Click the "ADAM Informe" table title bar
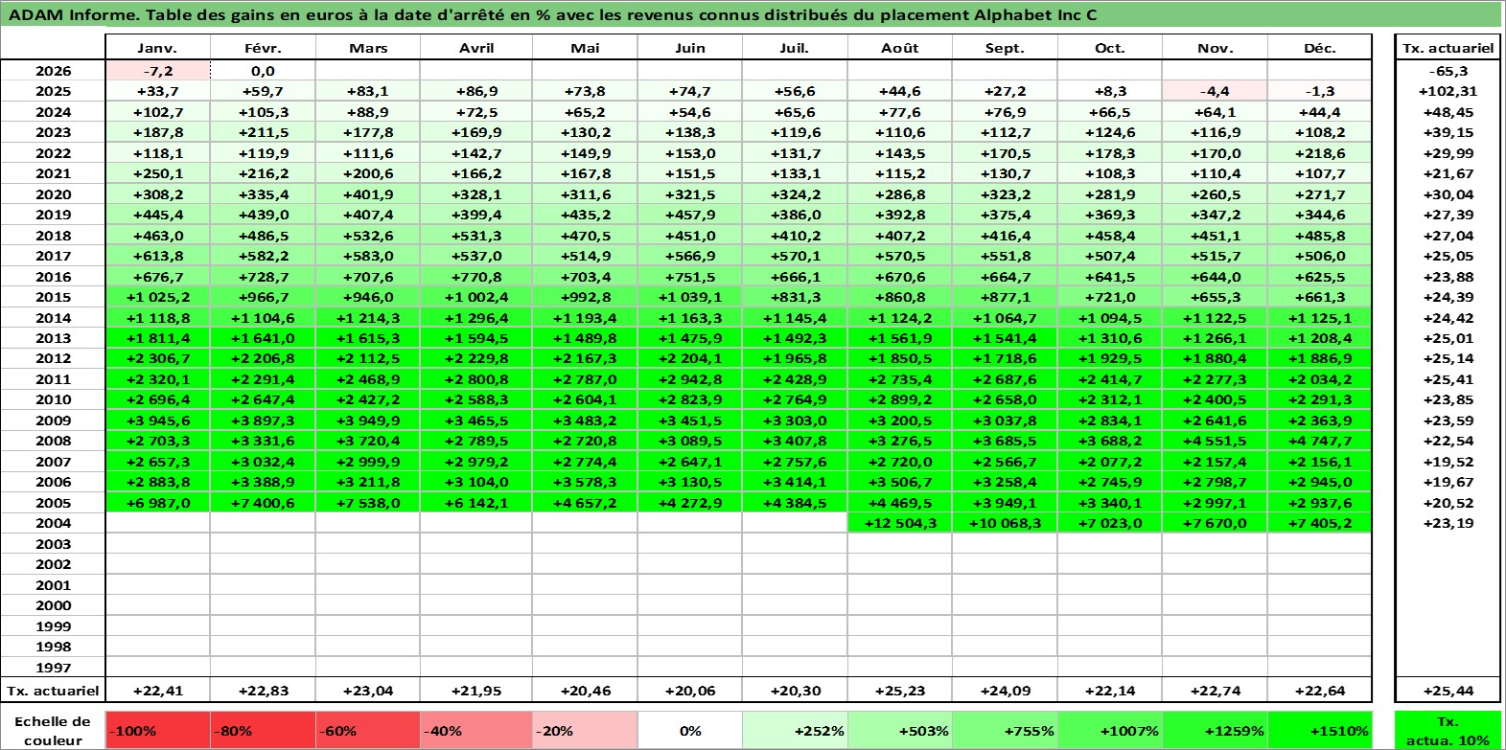Image resolution: width=1506 pixels, height=750 pixels. (x=752, y=14)
